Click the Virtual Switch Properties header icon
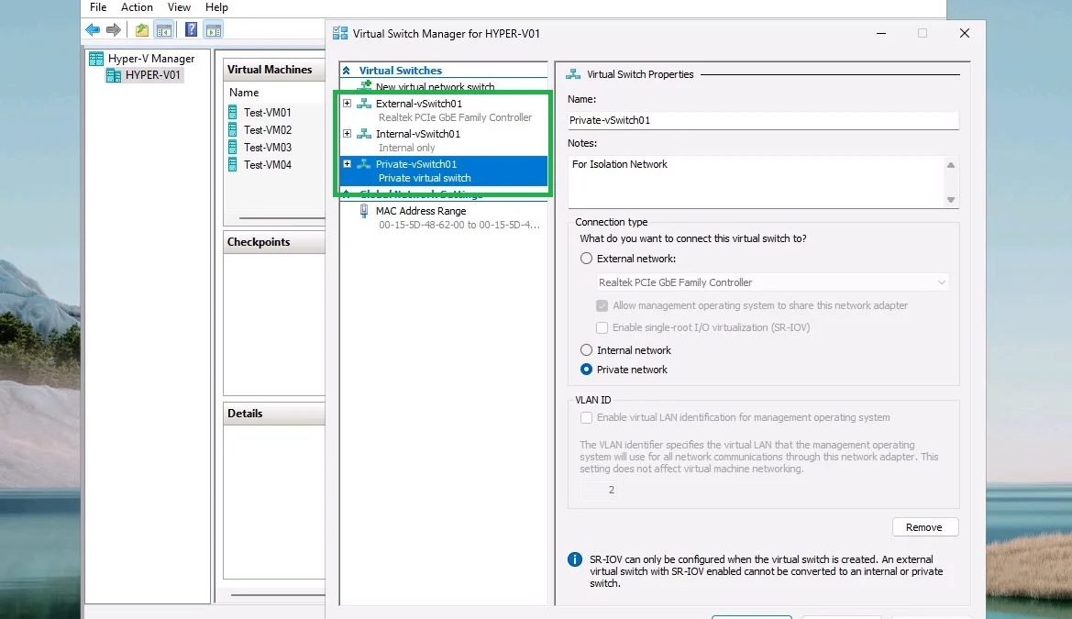The height and width of the screenshot is (619, 1072). pos(573,74)
